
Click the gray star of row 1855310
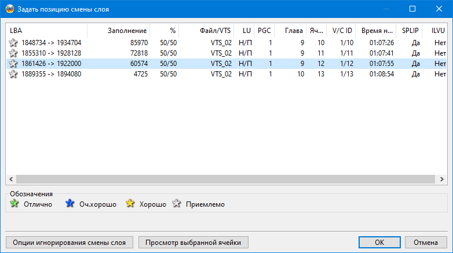13,53
